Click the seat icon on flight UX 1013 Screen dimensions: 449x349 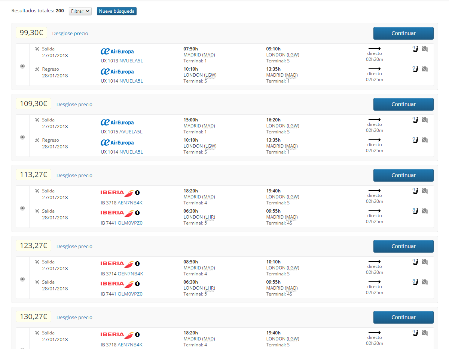coord(415,49)
